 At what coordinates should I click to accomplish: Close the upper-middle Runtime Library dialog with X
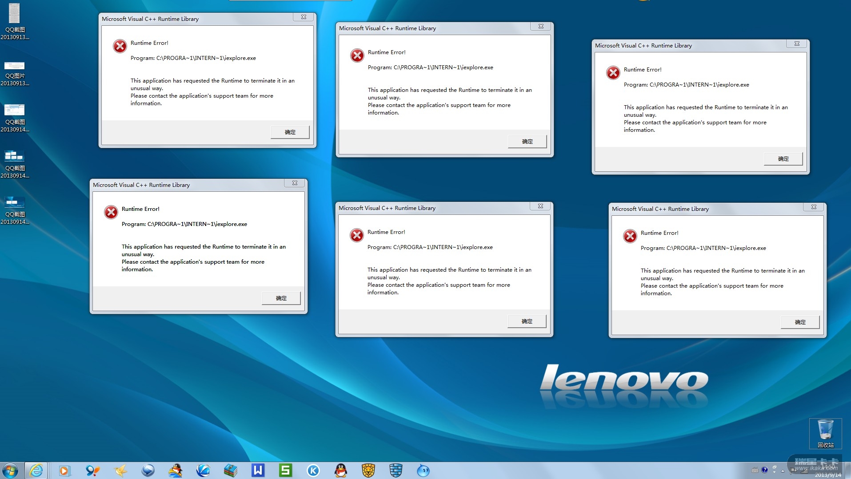coord(541,26)
